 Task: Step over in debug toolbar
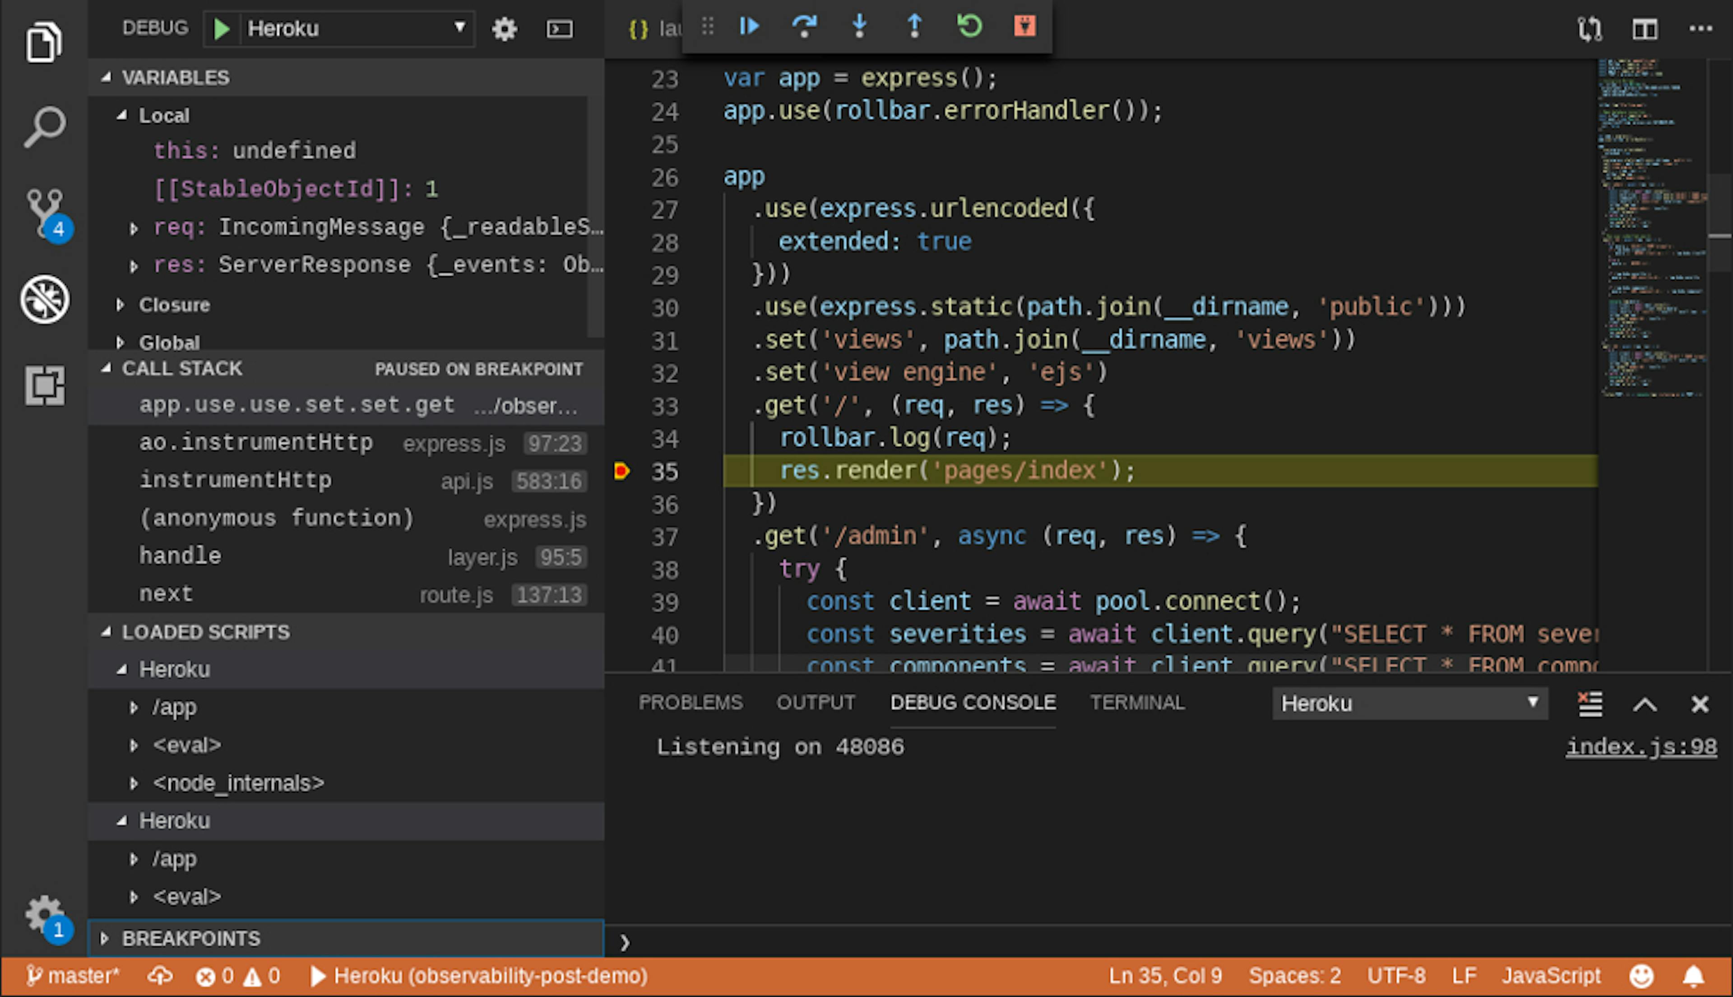click(x=804, y=27)
